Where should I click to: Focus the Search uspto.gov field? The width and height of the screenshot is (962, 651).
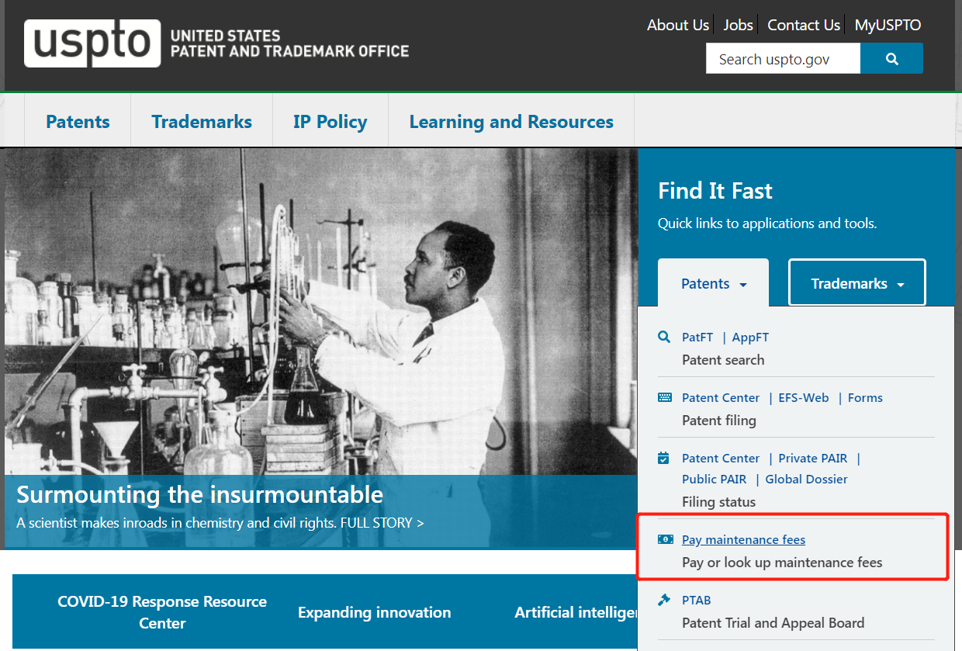tap(783, 59)
